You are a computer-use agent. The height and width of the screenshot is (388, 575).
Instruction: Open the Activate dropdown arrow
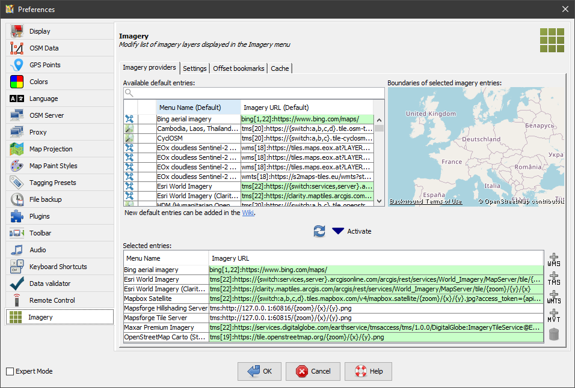[x=339, y=231]
